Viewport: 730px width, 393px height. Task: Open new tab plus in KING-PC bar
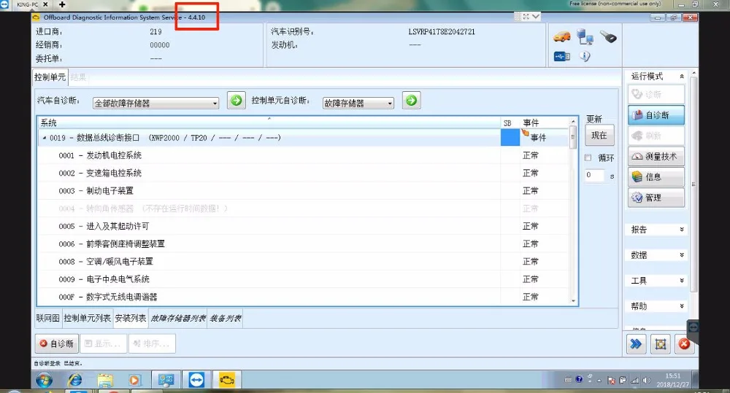[62, 4]
